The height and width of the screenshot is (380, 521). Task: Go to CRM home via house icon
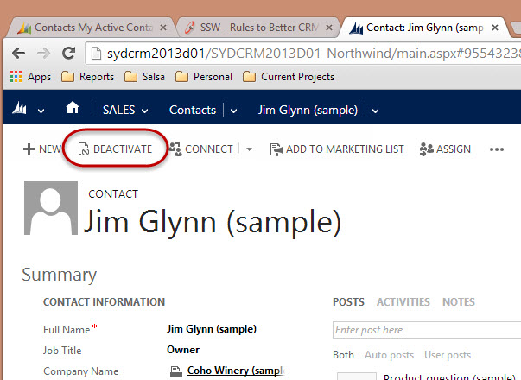point(73,110)
